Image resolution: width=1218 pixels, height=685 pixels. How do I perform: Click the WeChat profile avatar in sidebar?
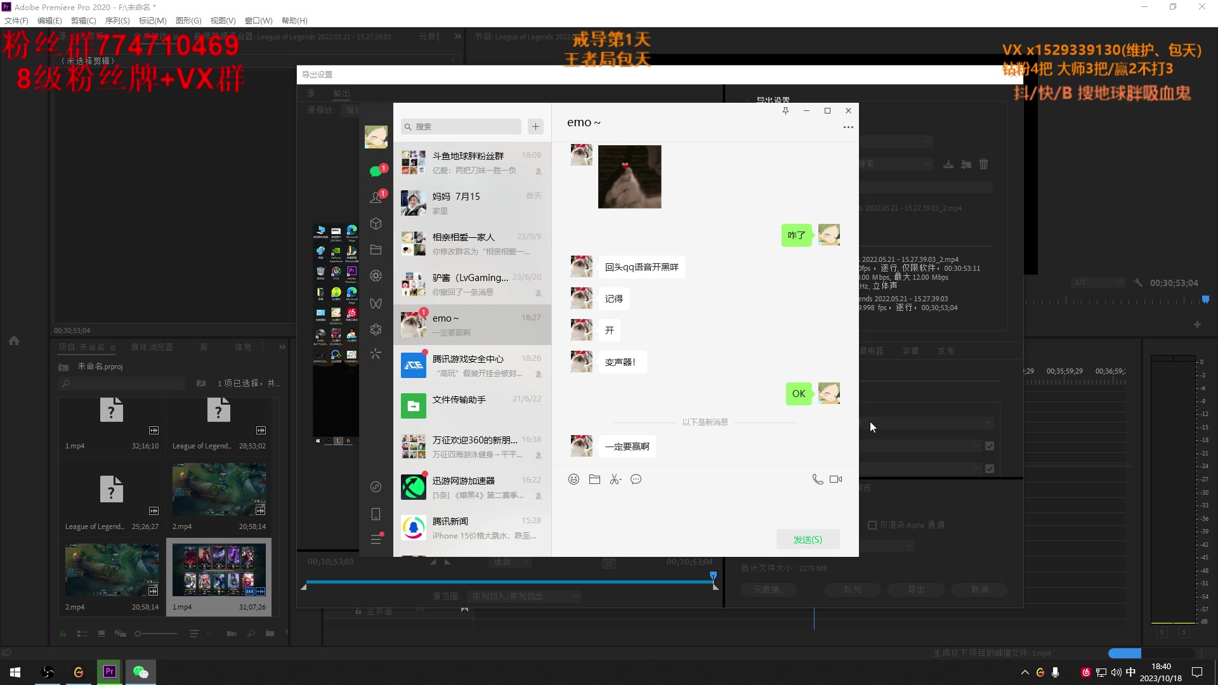coord(376,137)
